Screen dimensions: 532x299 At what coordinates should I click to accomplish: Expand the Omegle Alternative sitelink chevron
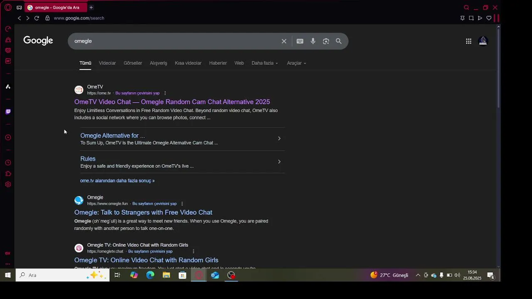pos(279,138)
